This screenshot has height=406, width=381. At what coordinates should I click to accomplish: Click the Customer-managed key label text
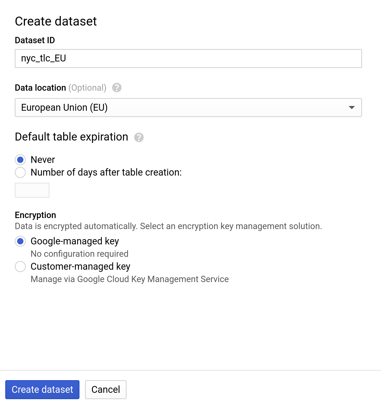[80, 267]
